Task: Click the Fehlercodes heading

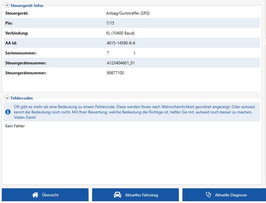Action: tap(22, 98)
